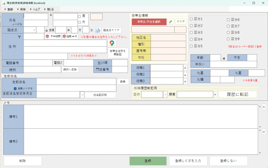Click the 電話番号 input field
This screenshot has height=168, width=268.
38,63
